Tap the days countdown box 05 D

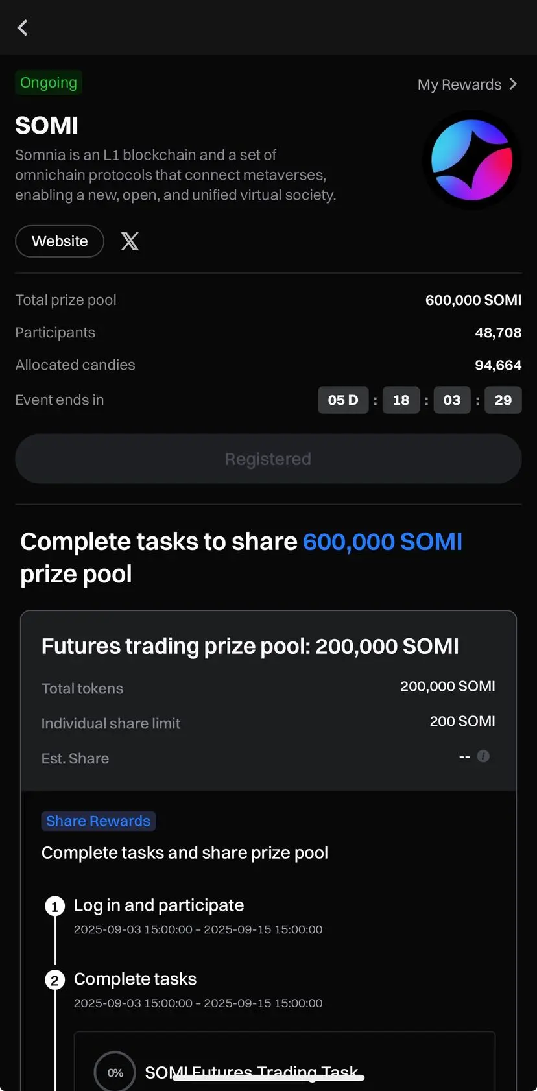pyautogui.click(x=343, y=400)
